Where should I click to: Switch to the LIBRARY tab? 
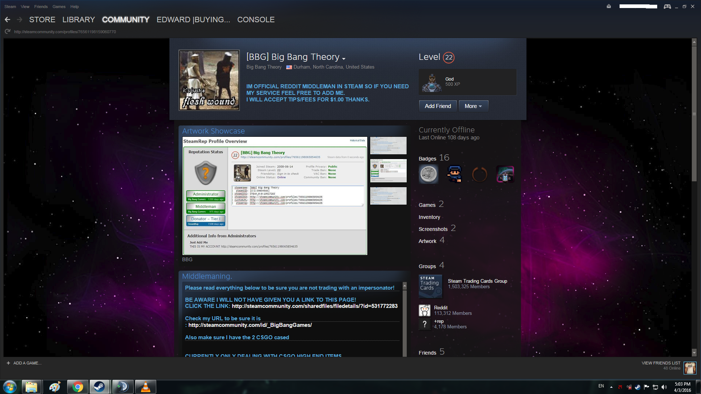coord(78,20)
